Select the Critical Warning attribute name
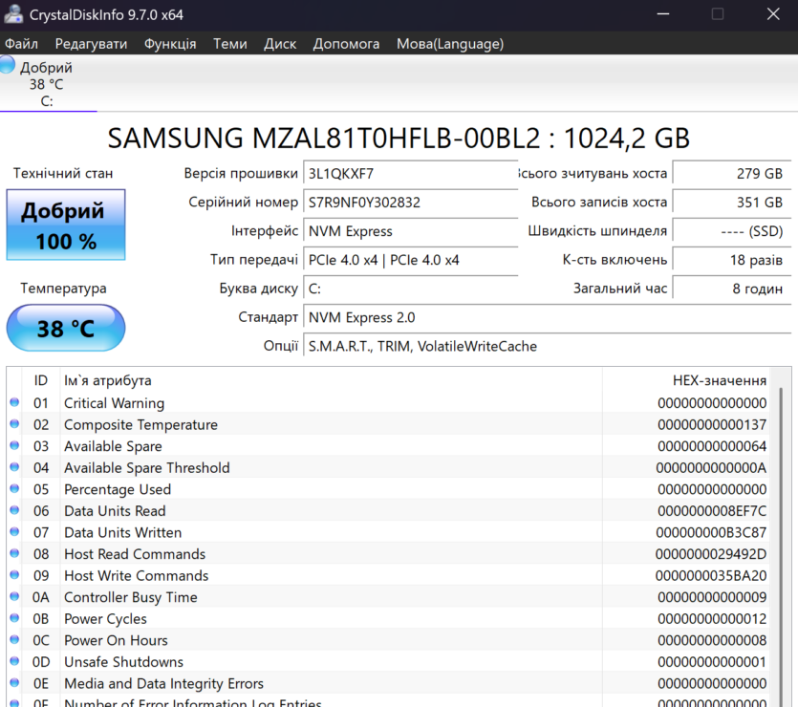Viewport: 798px width, 707px height. (x=114, y=403)
